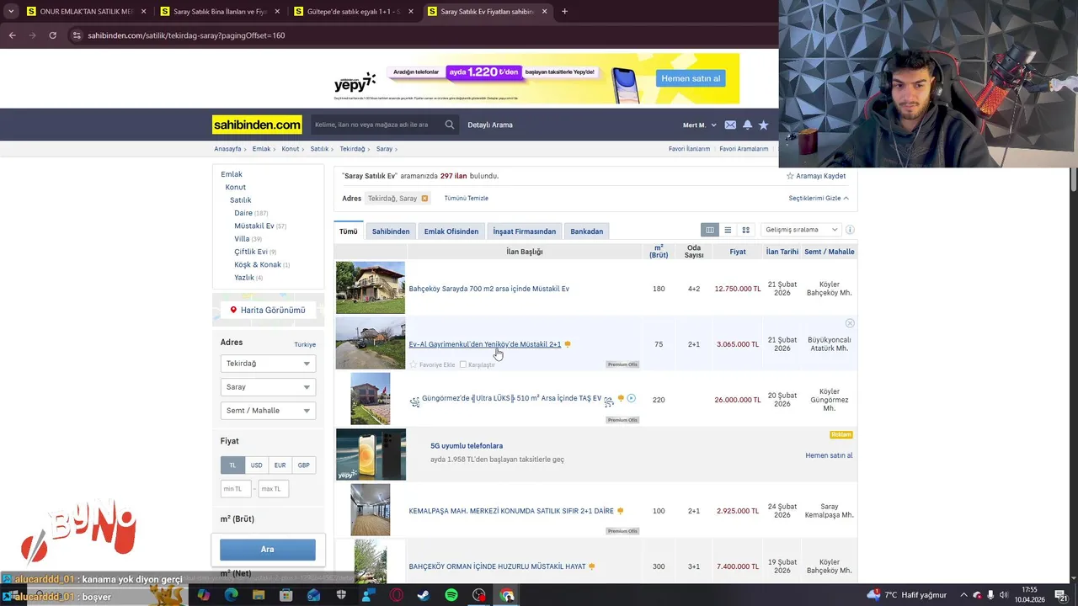The image size is (1078, 606).
Task: Select the Sahibinden tab
Action: 391,231
